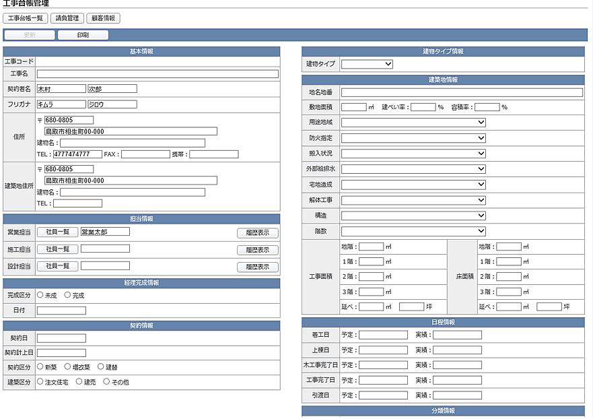Click the 工事名 input field
The height and width of the screenshot is (419, 593).
(x=158, y=74)
